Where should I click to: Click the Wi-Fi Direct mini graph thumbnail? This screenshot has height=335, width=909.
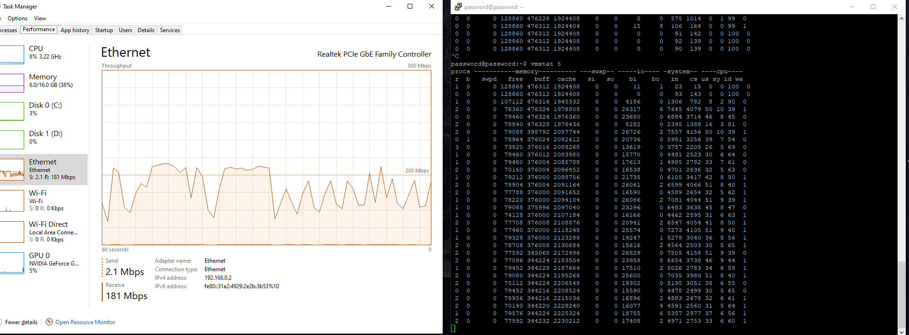tap(12, 232)
